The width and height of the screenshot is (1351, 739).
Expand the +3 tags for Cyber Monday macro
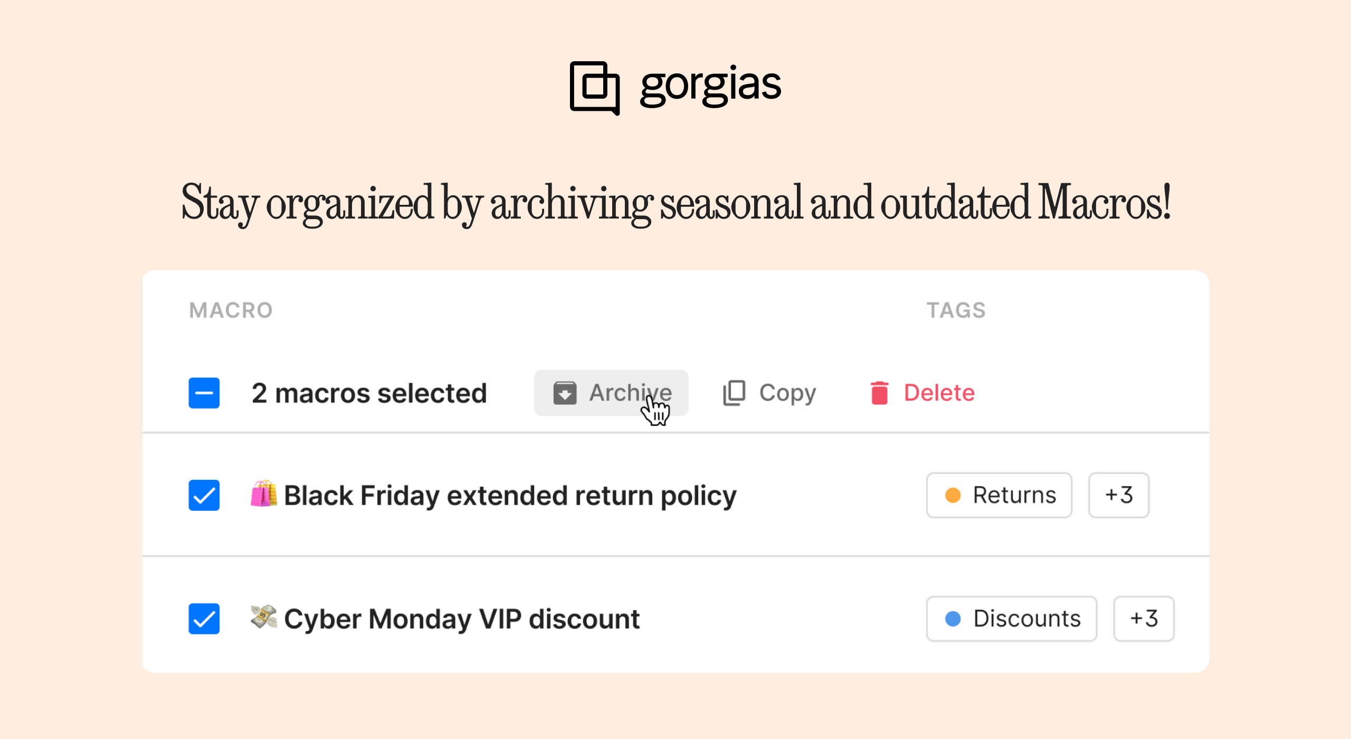pyautogui.click(x=1145, y=619)
